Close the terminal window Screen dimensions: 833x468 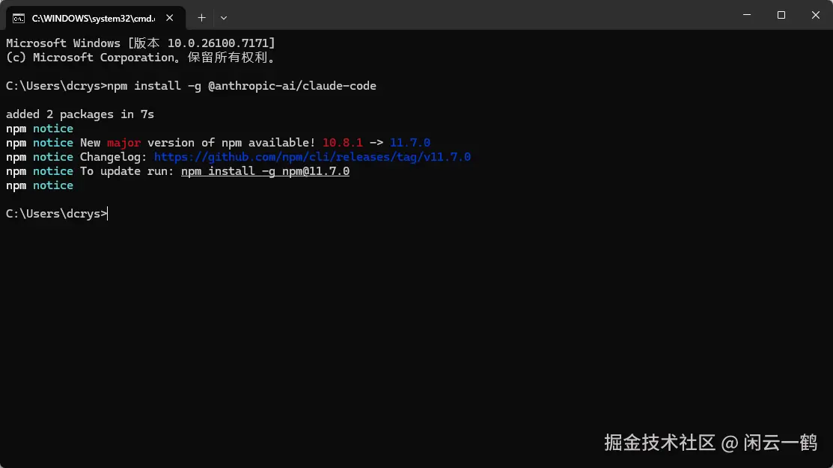point(815,15)
